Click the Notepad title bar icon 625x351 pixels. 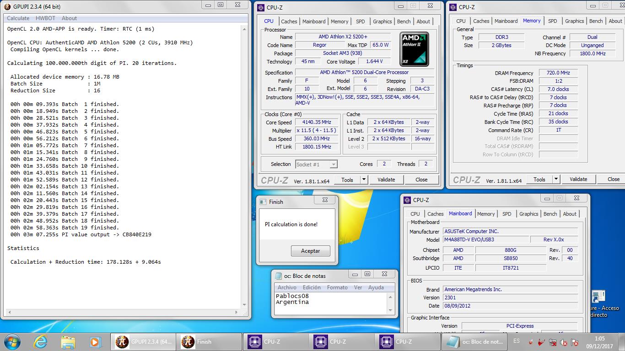pyautogui.click(x=278, y=276)
